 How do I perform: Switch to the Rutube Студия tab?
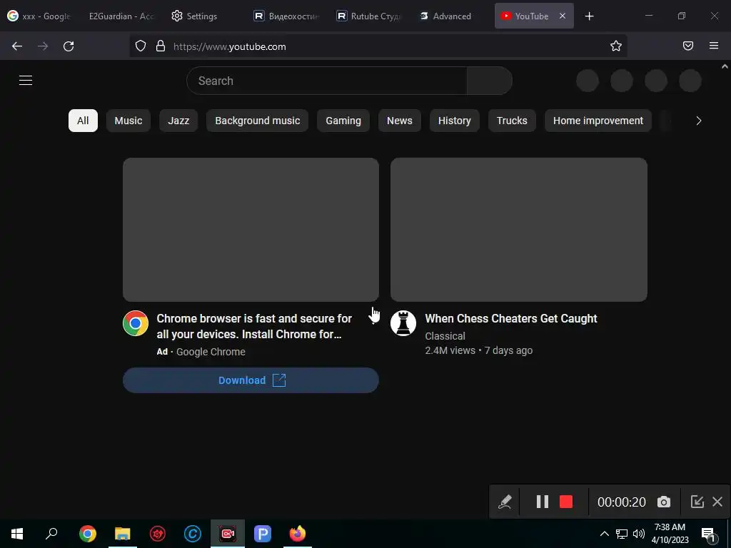369,16
